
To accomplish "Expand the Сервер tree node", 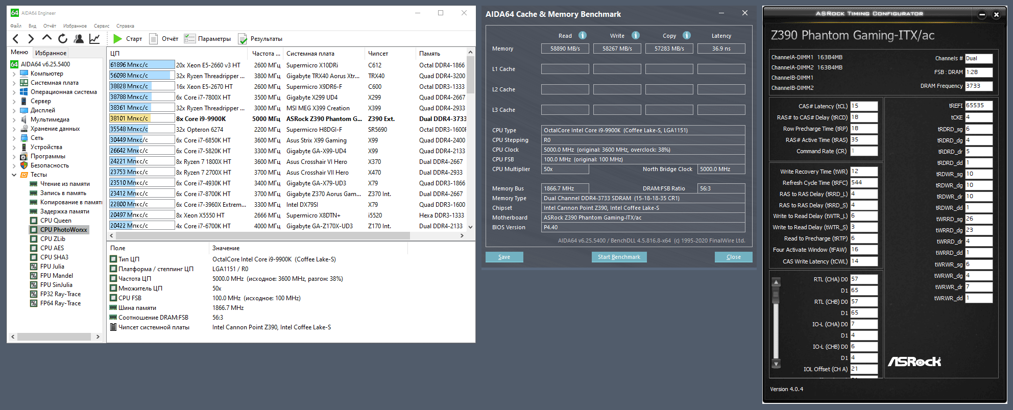I will click(x=14, y=101).
